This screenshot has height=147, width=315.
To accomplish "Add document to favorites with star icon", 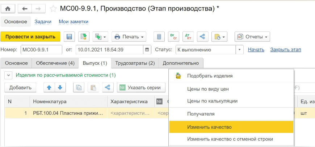I will (x=53, y=8).
